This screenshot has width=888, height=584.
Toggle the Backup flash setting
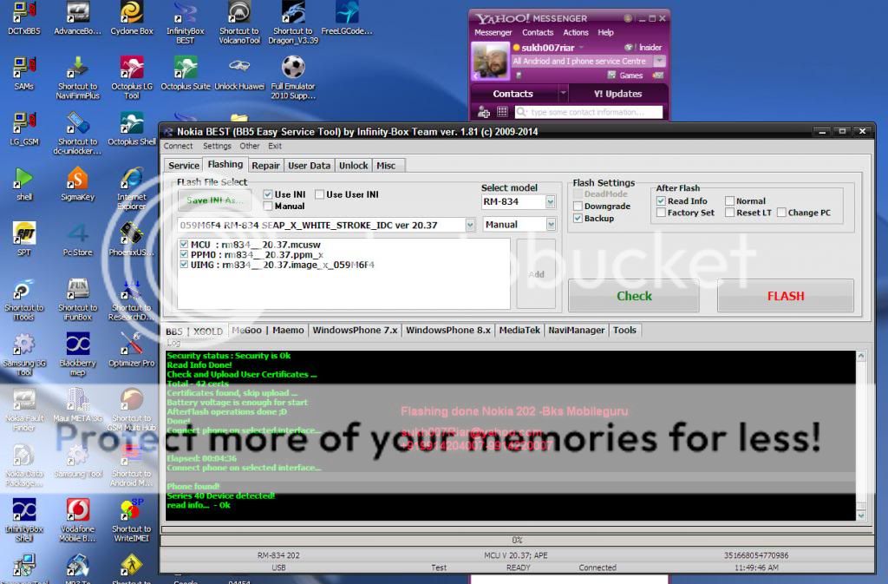[x=578, y=218]
